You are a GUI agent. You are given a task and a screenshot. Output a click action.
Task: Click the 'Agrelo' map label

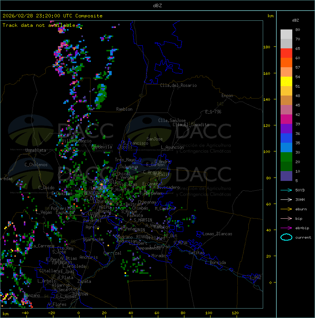point(92,227)
